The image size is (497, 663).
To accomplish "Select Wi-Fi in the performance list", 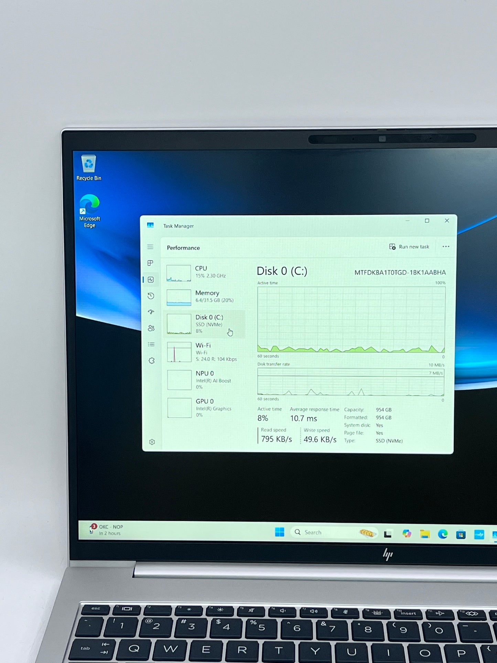I will 205,352.
